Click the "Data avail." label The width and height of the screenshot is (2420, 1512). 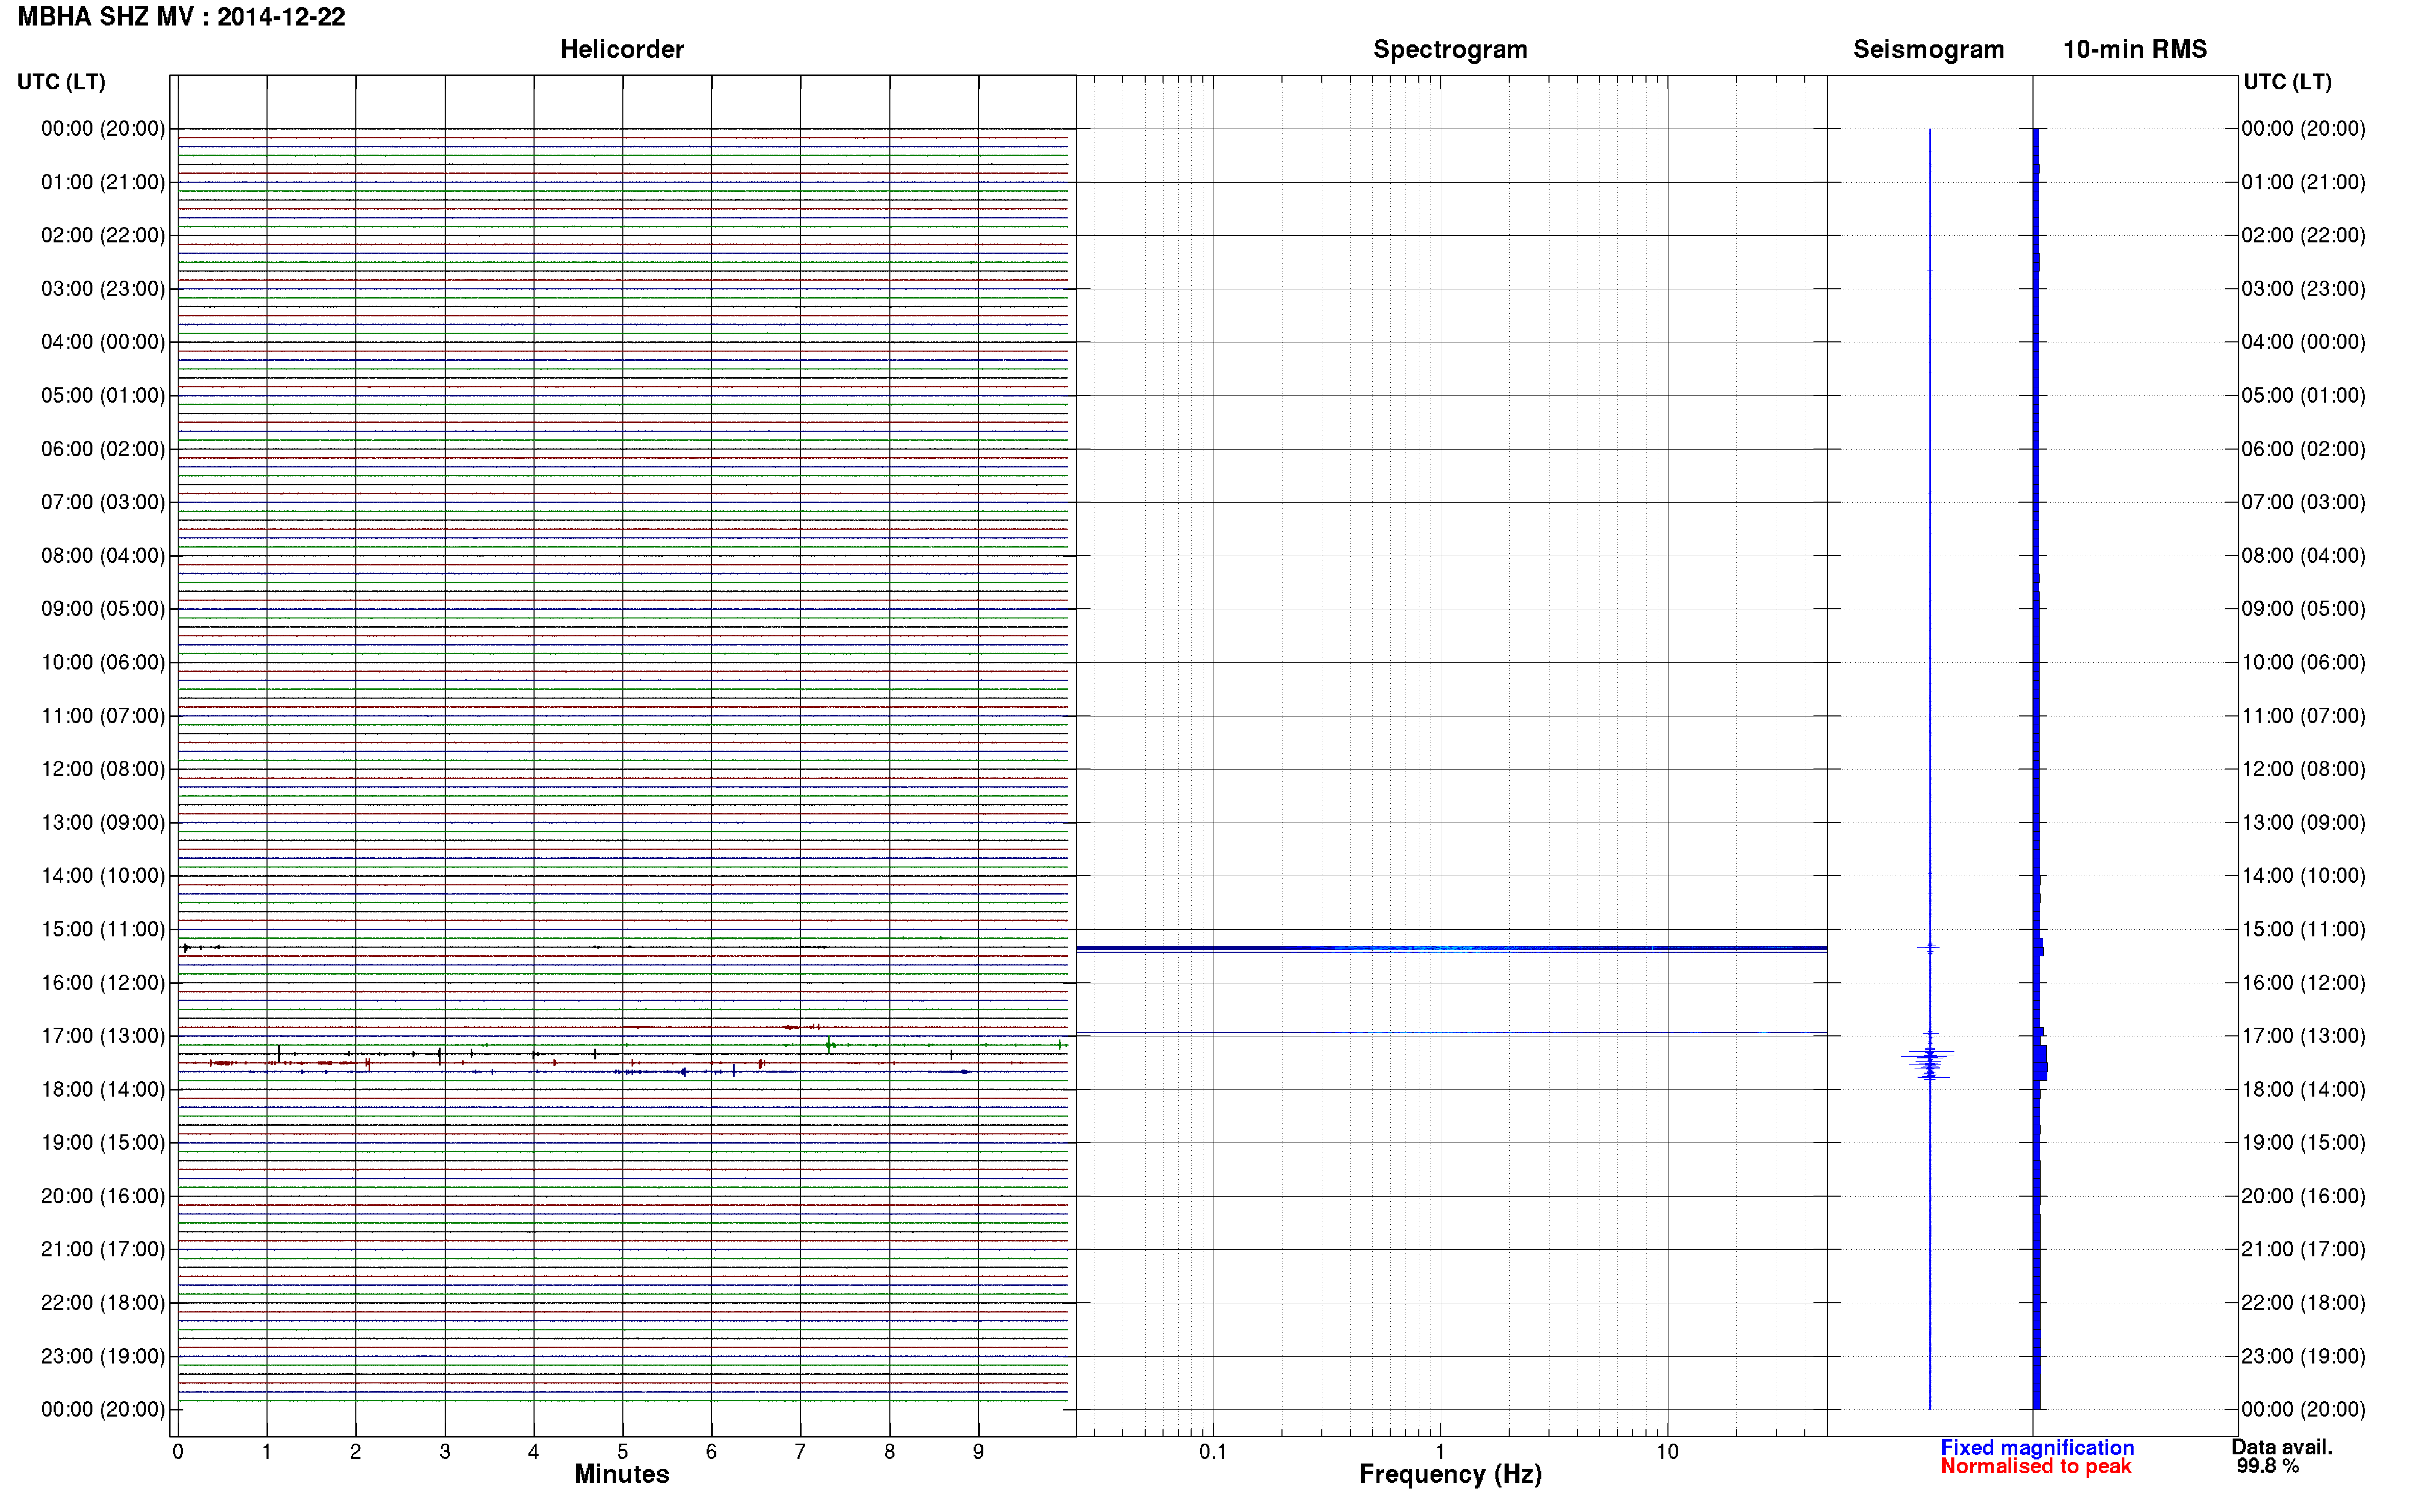pos(2282,1447)
